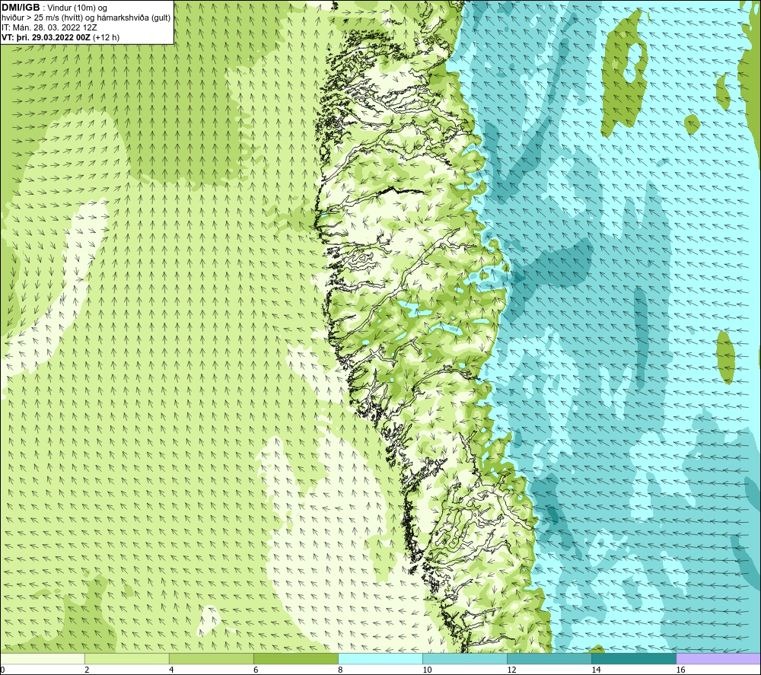The height and width of the screenshot is (675, 761).
Task: Click the "IT: Mán. 28. 03. 2022 12Z" line
Action: (49, 27)
